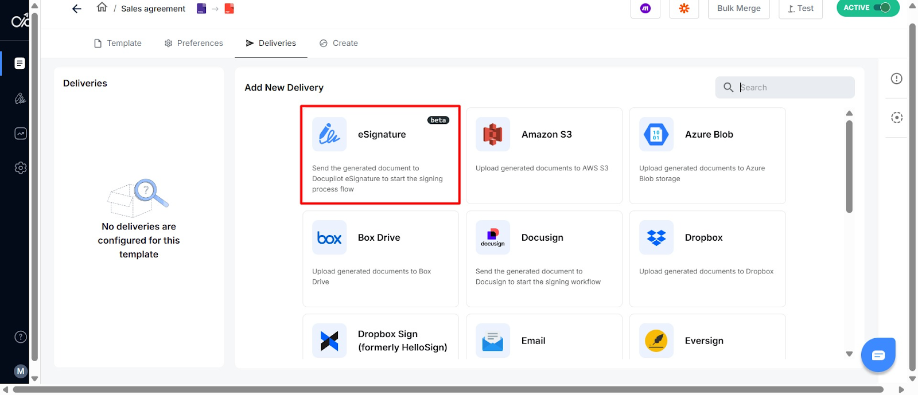Image resolution: width=918 pixels, height=395 pixels.
Task: Select the Deliveries tab
Action: click(x=271, y=43)
